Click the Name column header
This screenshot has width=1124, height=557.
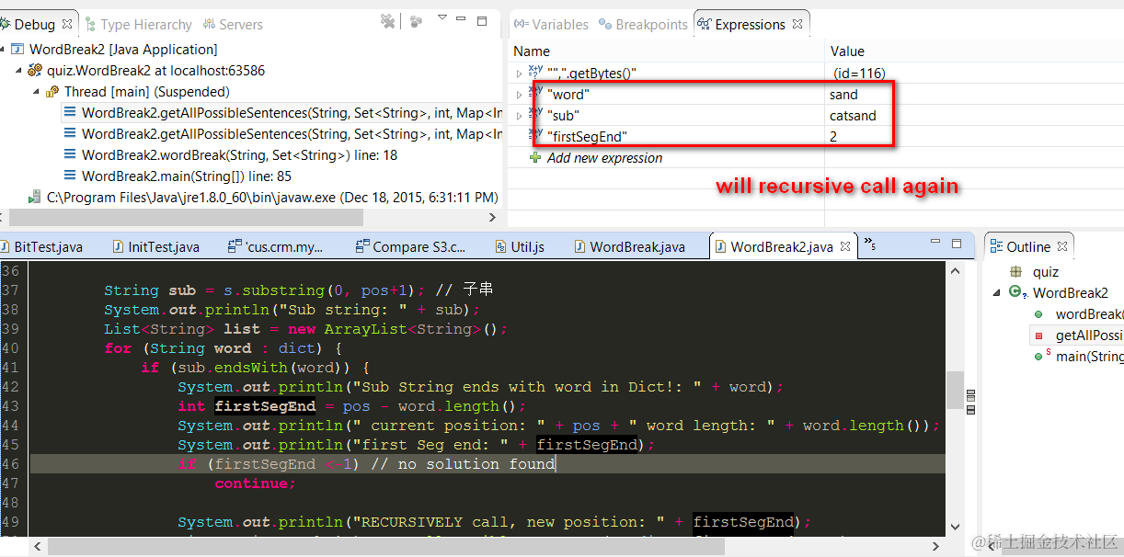pyautogui.click(x=532, y=51)
